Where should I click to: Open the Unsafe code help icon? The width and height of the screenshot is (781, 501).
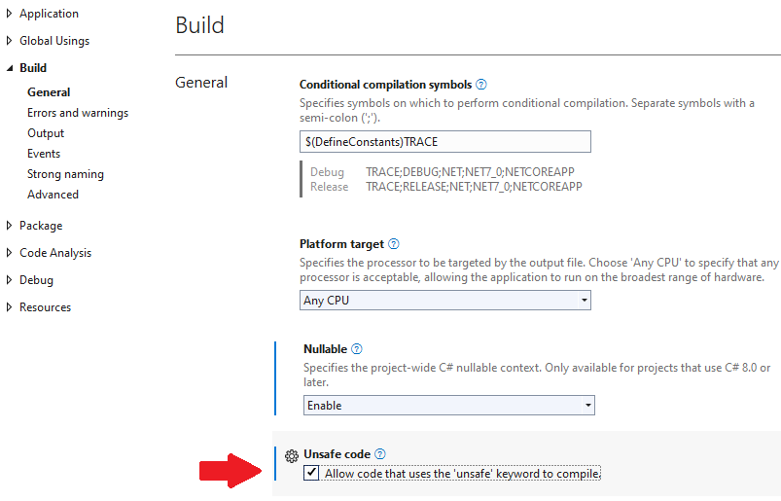380,454
